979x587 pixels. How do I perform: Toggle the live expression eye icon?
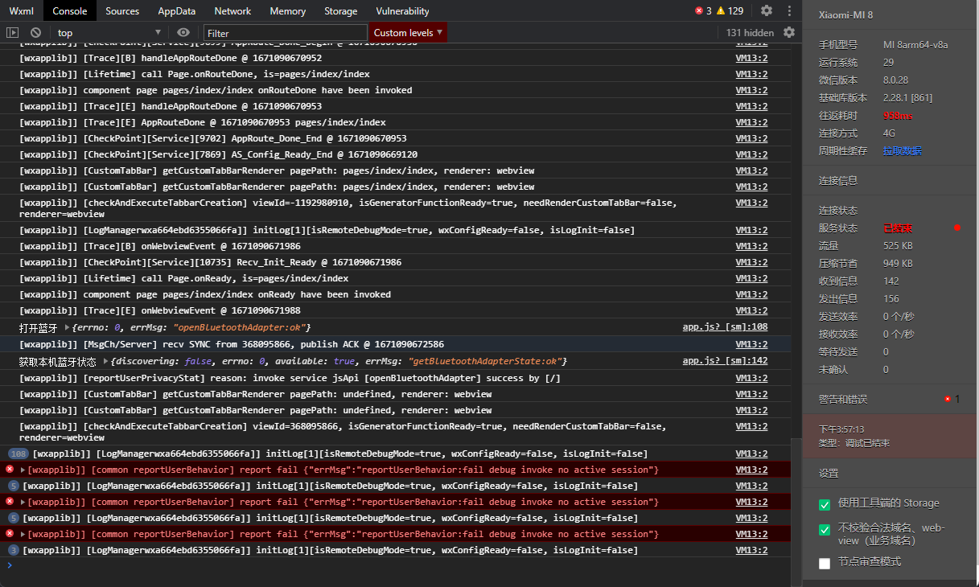(183, 33)
